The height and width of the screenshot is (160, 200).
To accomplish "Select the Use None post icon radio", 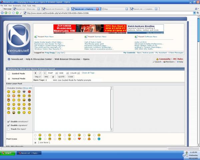I will click(35, 143).
